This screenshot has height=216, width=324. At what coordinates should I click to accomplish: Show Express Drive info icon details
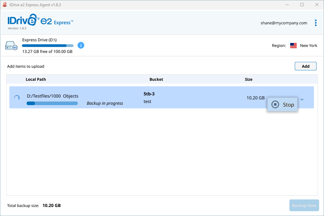click(x=81, y=45)
